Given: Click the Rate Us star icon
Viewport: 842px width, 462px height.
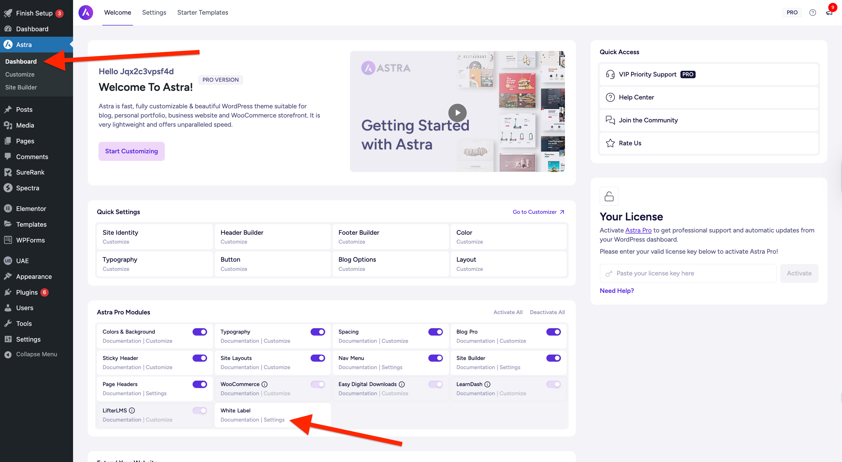Looking at the screenshot, I should click(610, 143).
